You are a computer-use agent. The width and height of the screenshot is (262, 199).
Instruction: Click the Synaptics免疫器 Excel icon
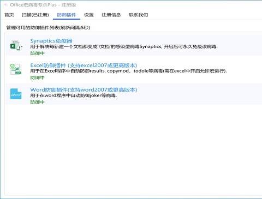[16, 45]
